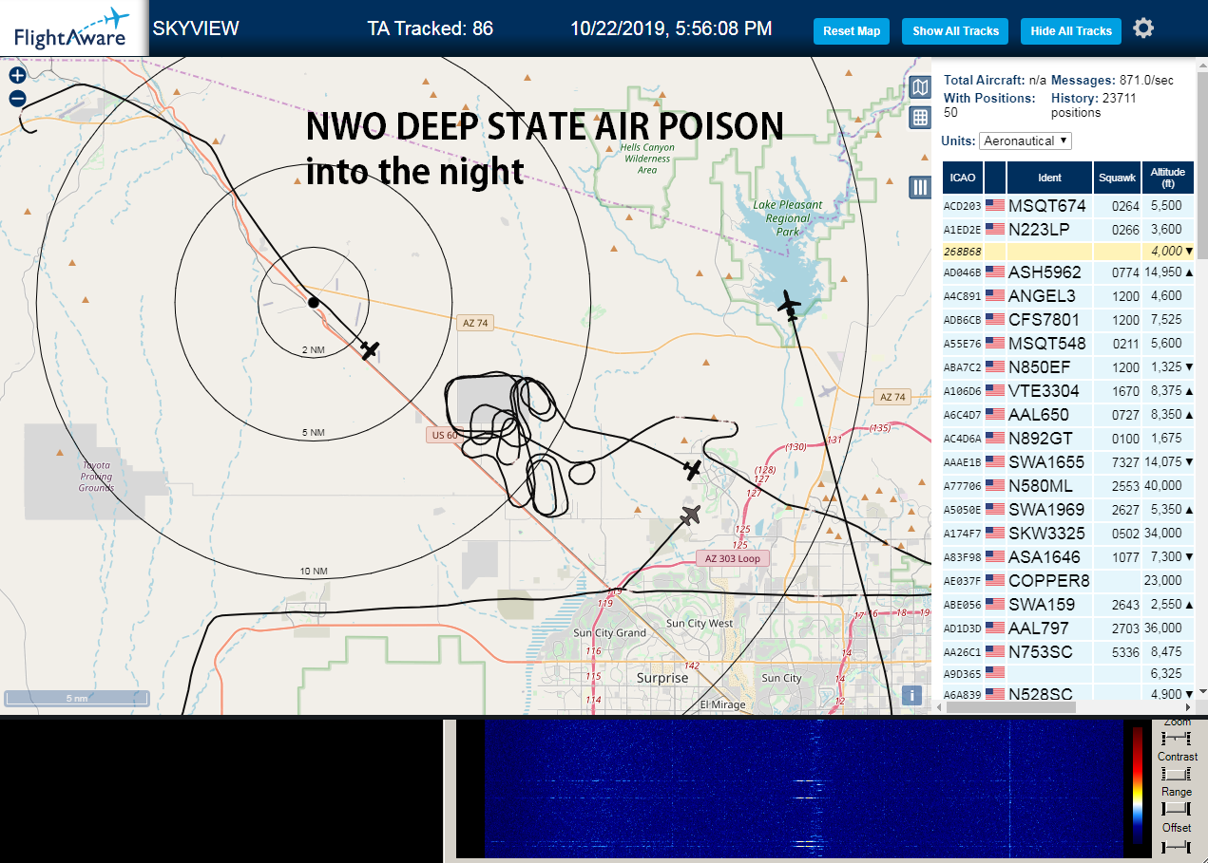Click the grid icon below layer switcher

coord(919,118)
